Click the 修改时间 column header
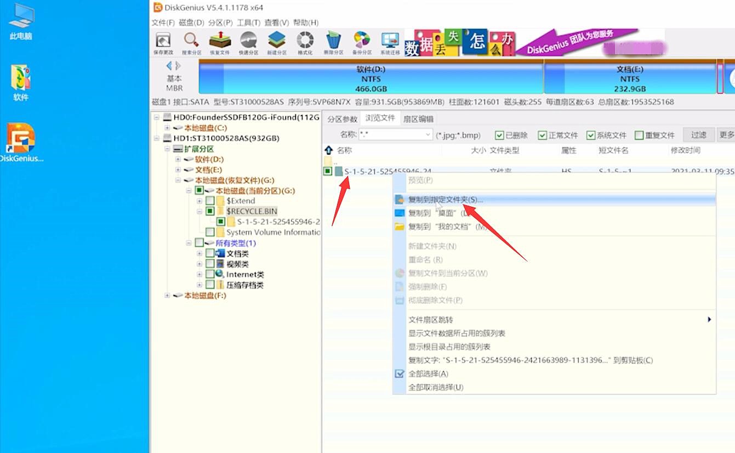 [685, 150]
